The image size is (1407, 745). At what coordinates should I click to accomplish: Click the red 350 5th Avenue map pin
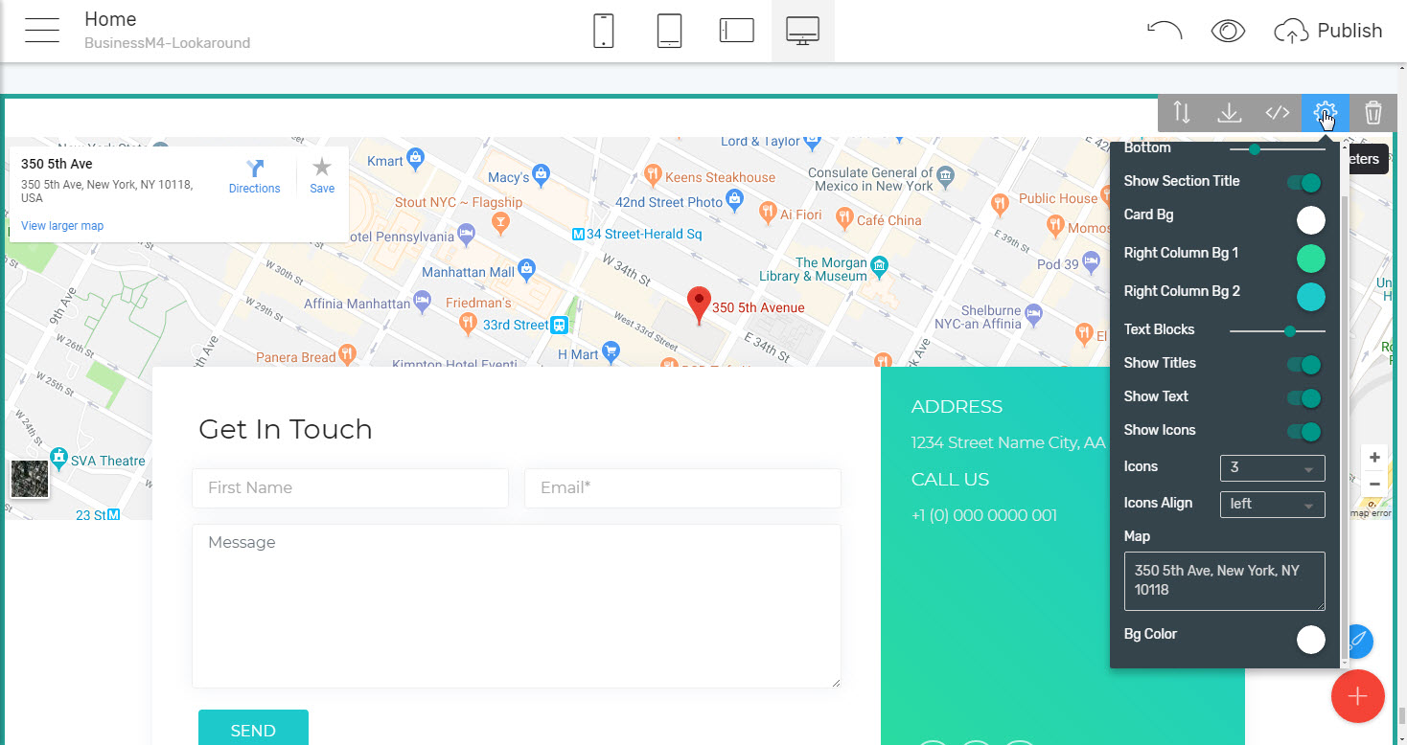click(700, 305)
